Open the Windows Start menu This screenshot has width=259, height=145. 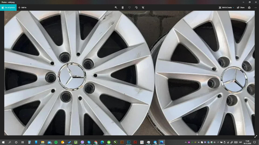pyautogui.click(x=3, y=142)
